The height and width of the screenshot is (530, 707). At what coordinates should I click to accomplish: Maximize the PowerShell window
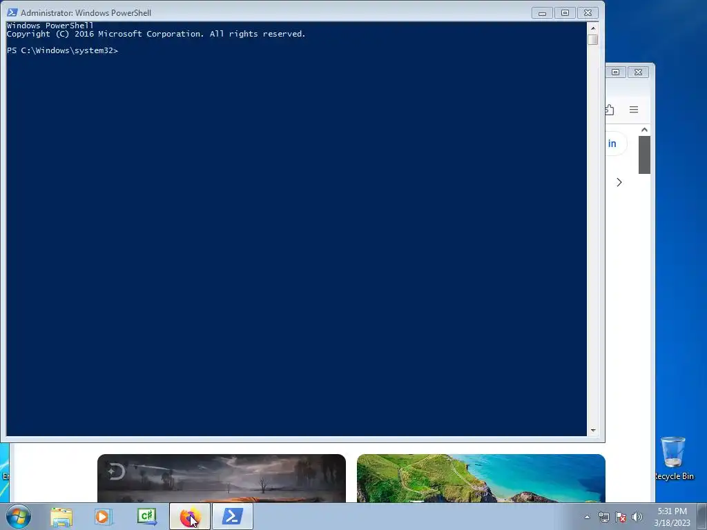point(565,13)
